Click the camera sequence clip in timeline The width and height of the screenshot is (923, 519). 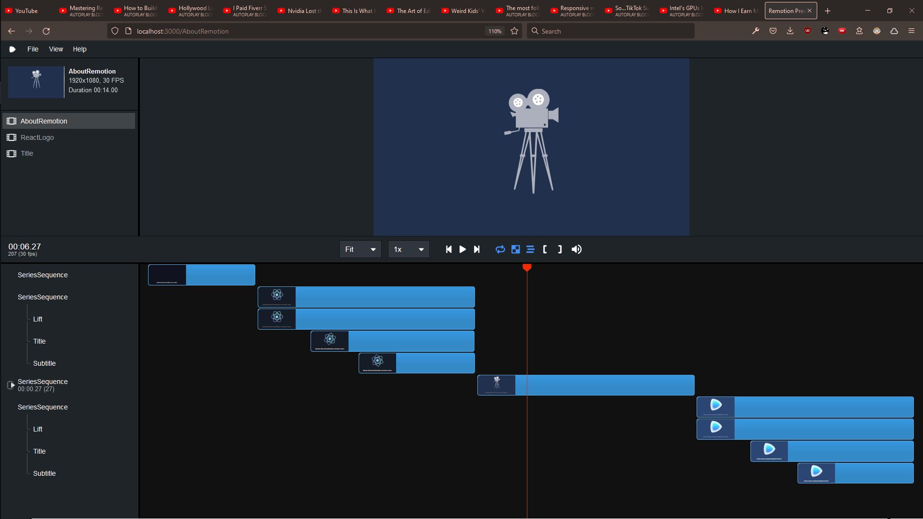[x=586, y=385]
